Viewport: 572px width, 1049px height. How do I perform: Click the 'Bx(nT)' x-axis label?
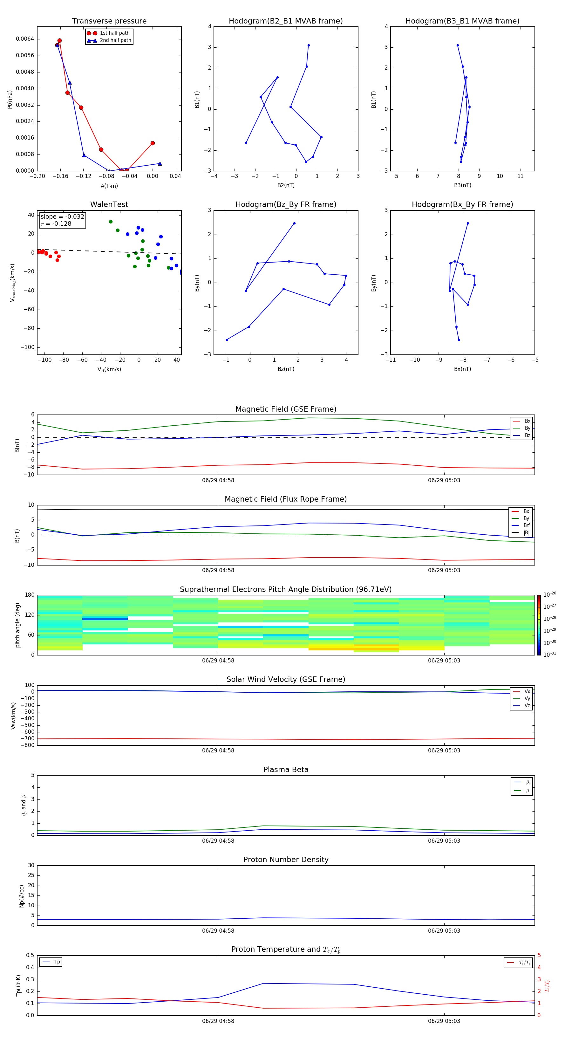pos(462,369)
